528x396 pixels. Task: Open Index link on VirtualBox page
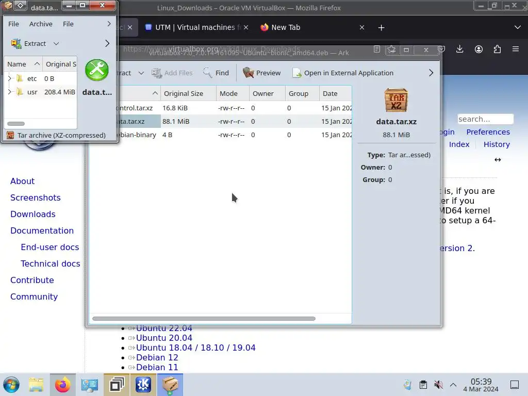pos(459,144)
